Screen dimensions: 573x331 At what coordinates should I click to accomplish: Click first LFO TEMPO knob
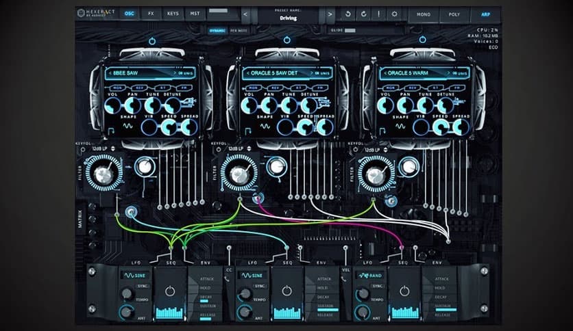click(x=127, y=293)
